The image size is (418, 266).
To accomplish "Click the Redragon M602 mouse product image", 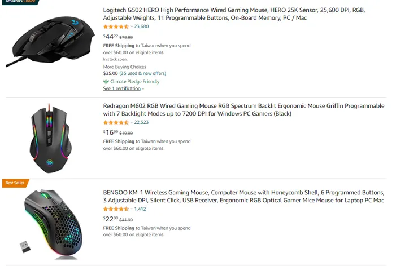I will tap(51, 138).
